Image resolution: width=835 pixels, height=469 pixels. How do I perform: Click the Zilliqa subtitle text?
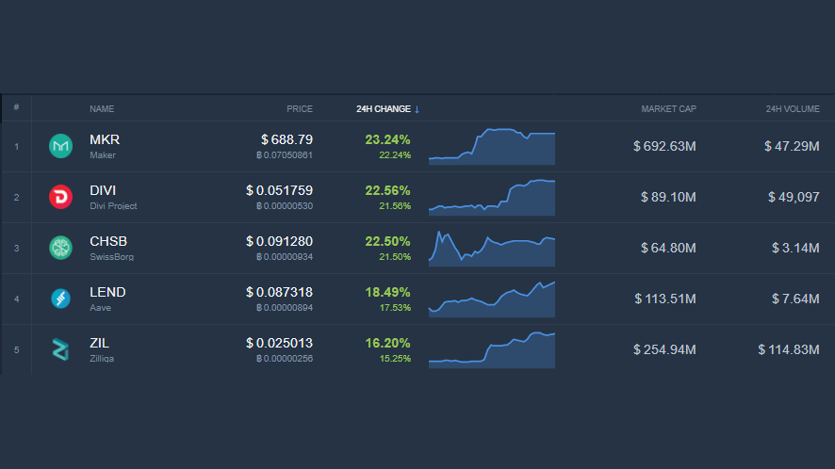pos(101,358)
